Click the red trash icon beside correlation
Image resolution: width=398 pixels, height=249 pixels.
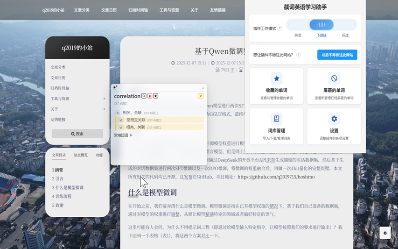[150, 96]
